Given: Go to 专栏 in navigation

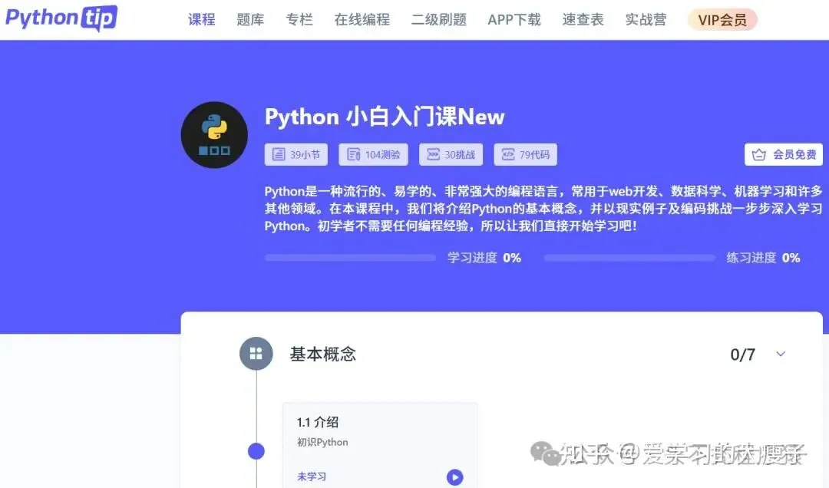Looking at the screenshot, I should pos(299,20).
